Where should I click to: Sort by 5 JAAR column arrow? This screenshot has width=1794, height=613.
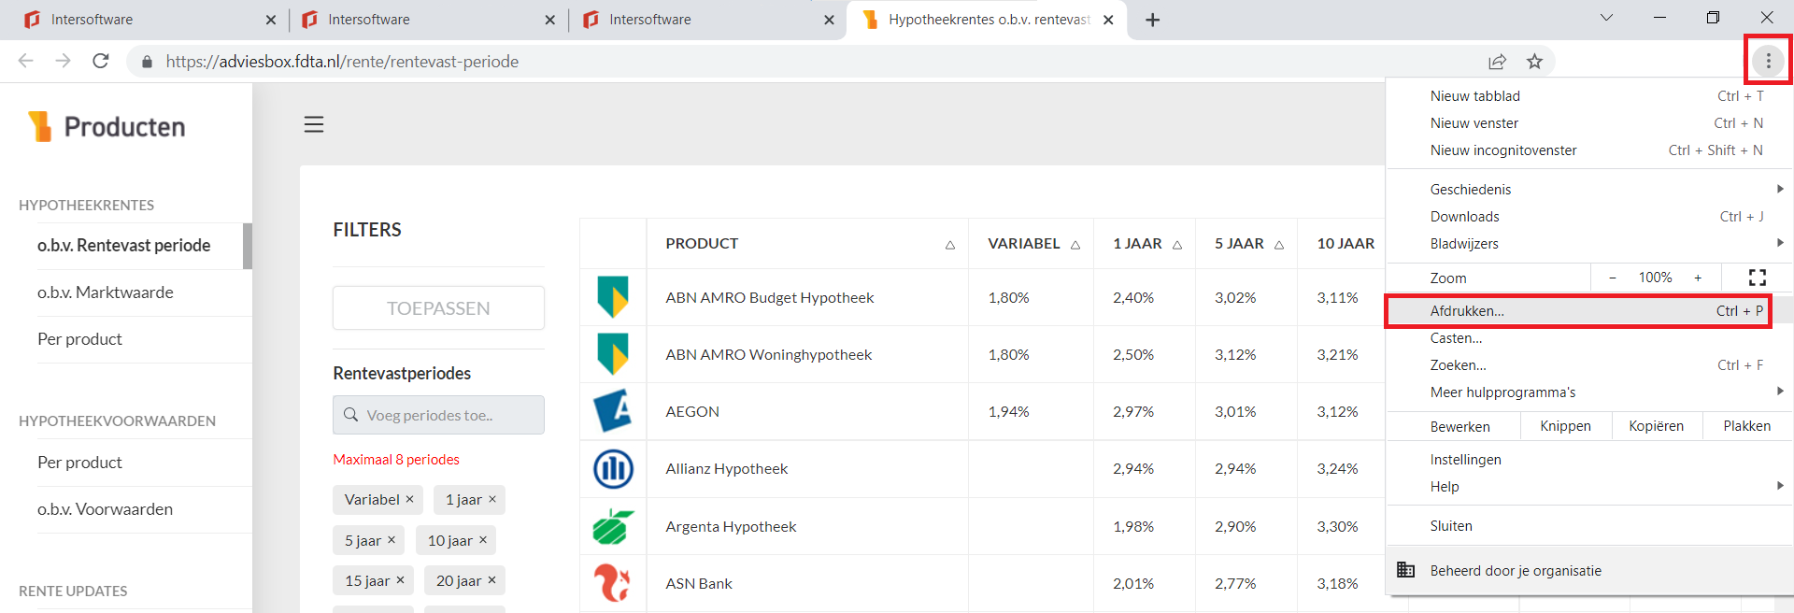click(1279, 245)
